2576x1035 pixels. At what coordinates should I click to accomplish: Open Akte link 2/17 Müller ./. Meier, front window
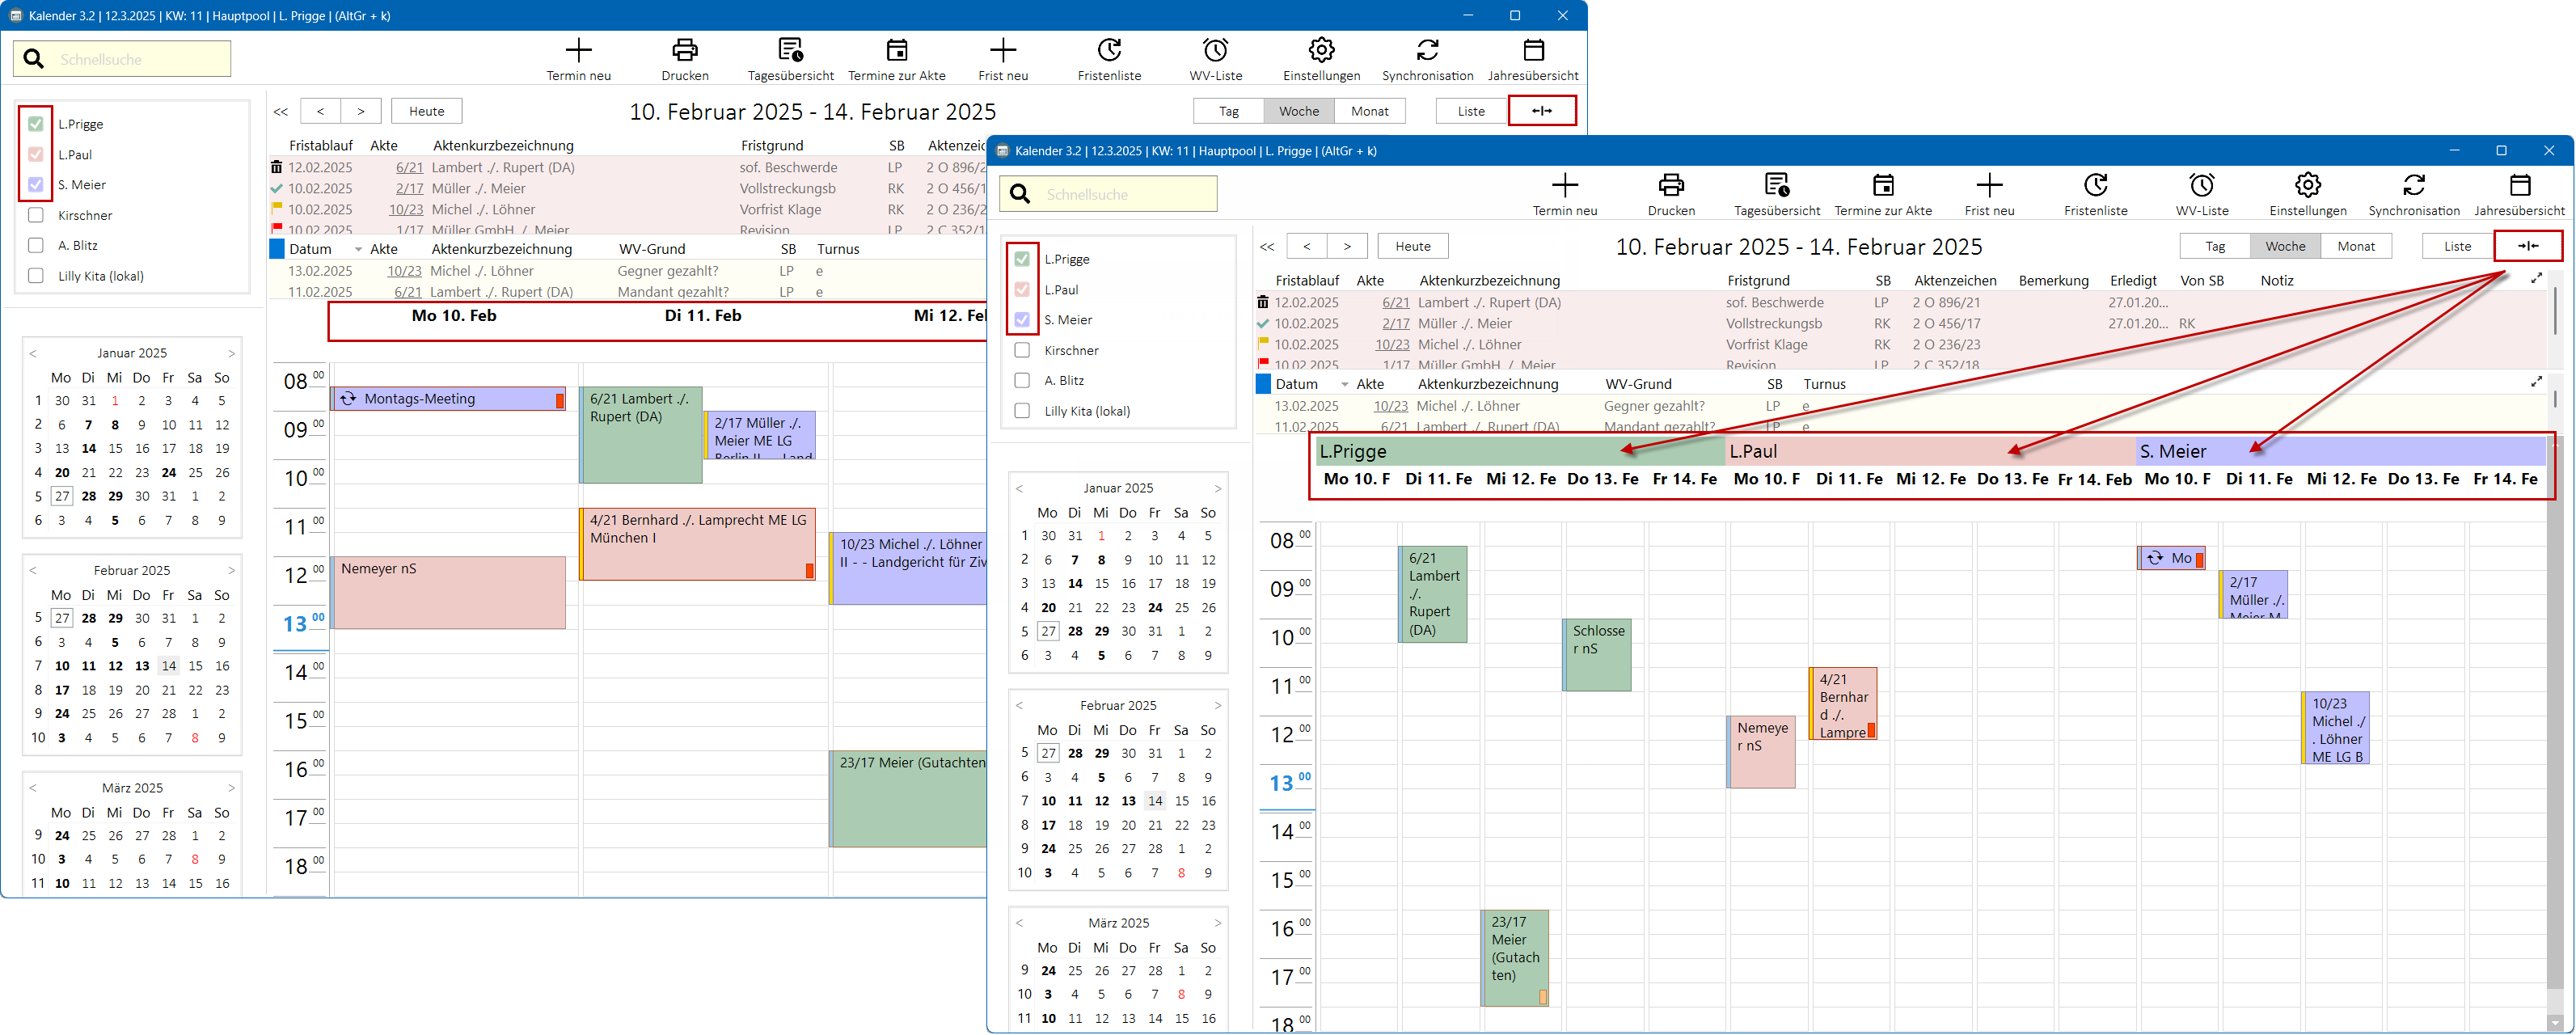1396,323
